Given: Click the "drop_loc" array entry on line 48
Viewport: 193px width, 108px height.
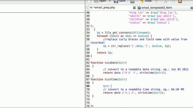Looking at the screenshot, I should click(153, 13).
